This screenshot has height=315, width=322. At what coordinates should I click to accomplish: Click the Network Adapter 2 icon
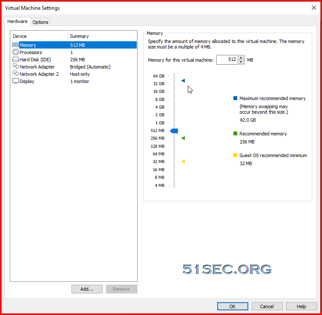click(16, 74)
